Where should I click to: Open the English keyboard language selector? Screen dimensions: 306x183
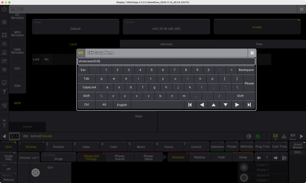pyautogui.click(x=122, y=105)
